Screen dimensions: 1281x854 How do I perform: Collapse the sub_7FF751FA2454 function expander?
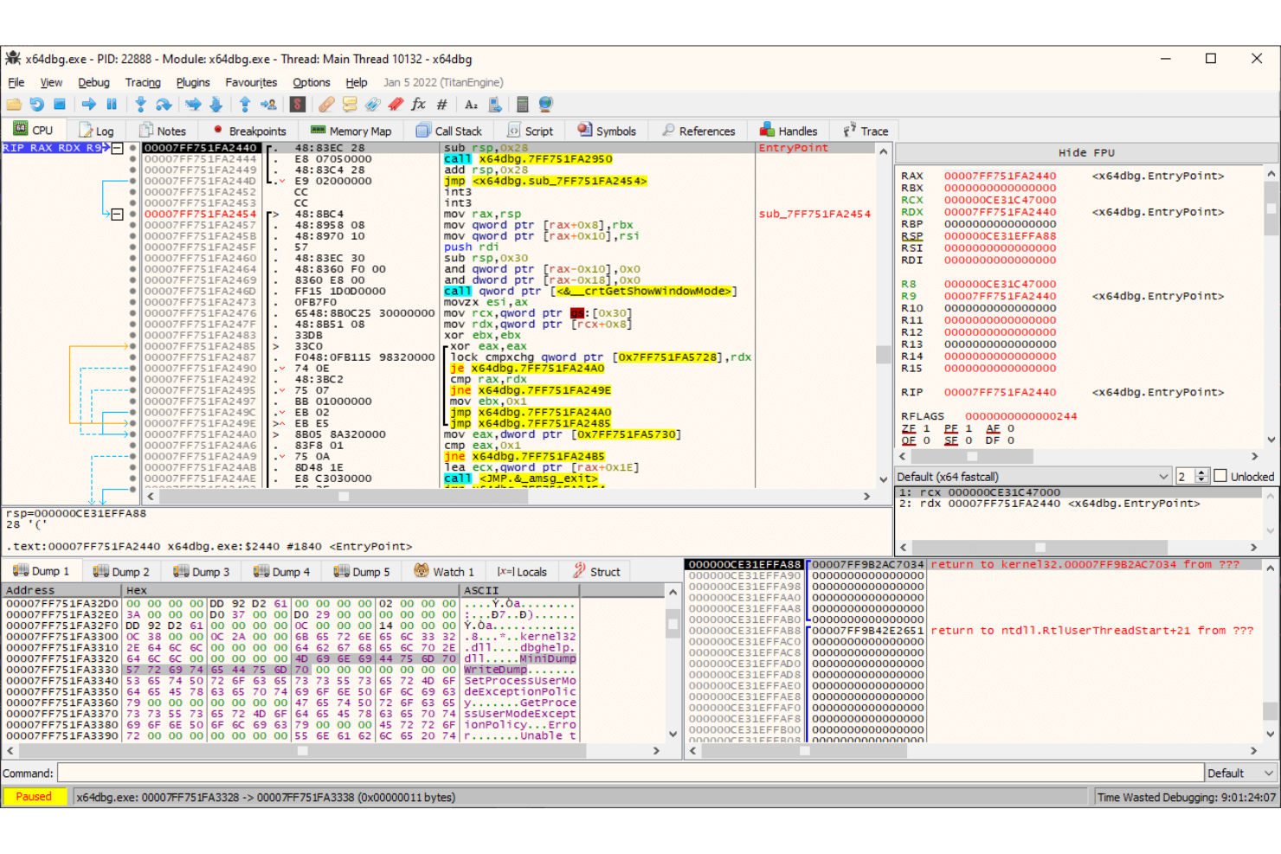[116, 214]
